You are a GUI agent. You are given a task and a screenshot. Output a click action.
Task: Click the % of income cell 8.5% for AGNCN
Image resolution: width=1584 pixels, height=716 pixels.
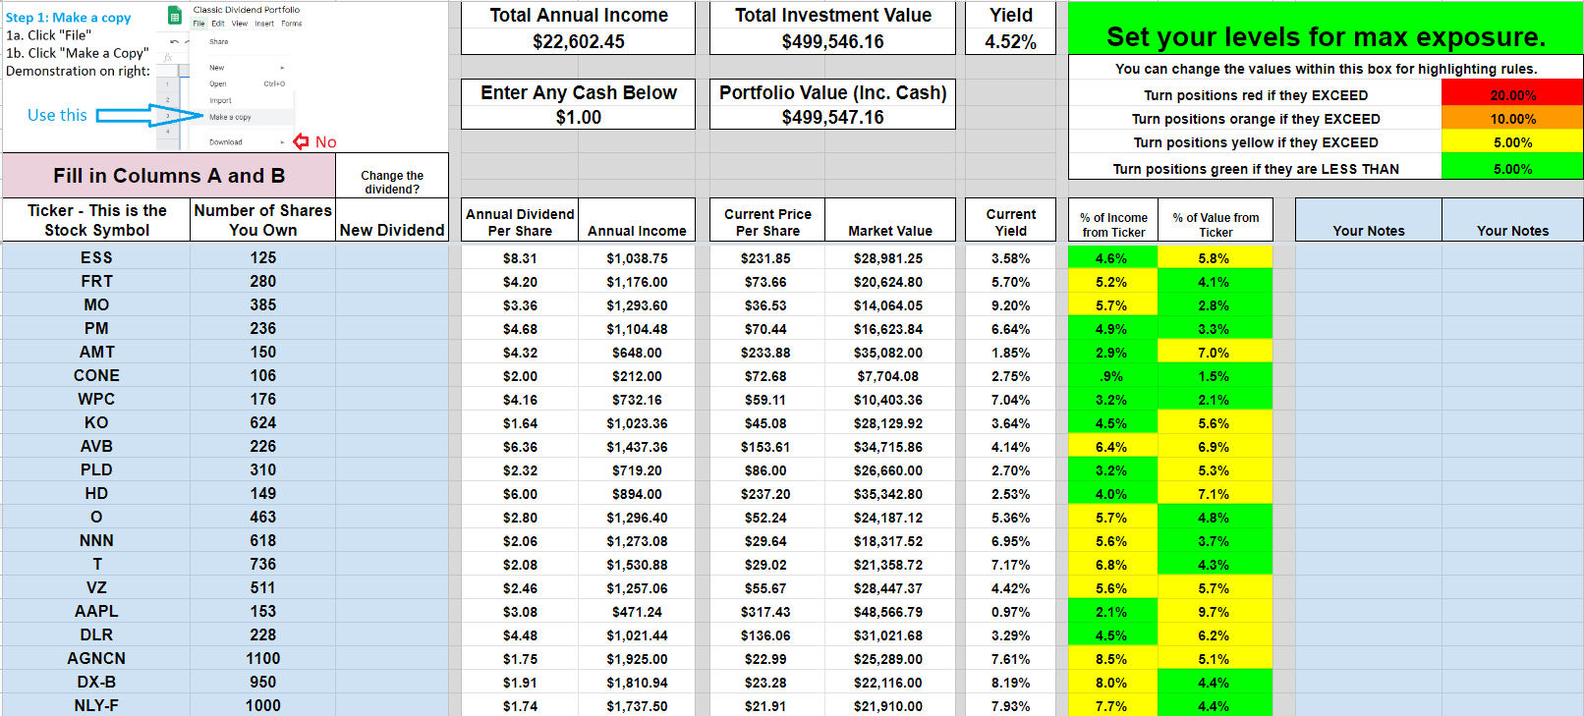click(x=1113, y=659)
